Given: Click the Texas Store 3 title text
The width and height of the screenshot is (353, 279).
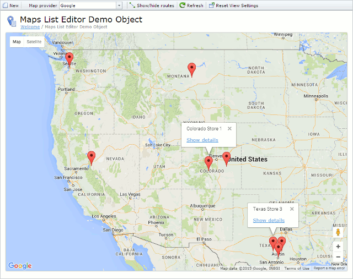Looking at the screenshot, I should coord(267,209).
